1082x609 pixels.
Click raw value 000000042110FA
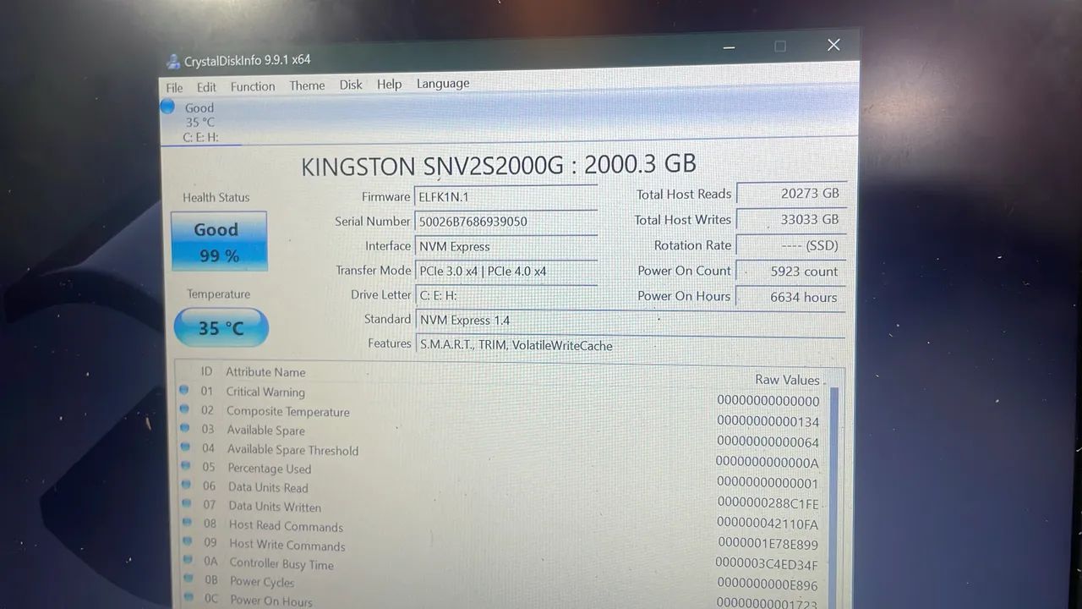pos(768,524)
